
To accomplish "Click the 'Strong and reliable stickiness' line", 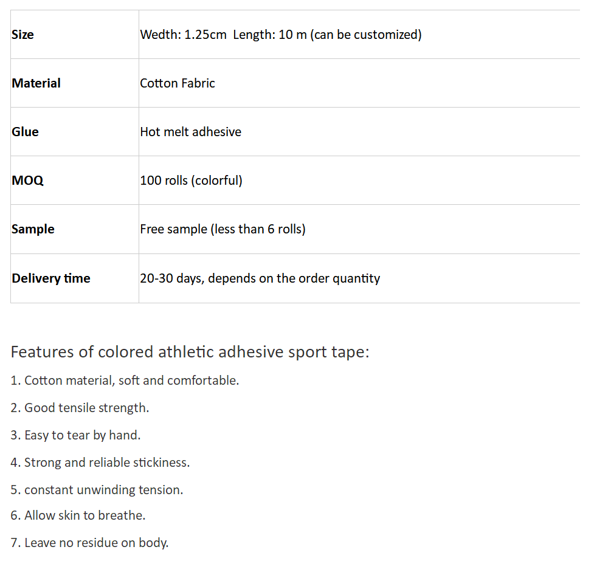I will [x=100, y=463].
